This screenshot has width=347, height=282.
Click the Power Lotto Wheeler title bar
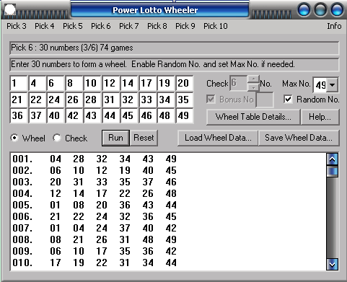[x=159, y=10]
